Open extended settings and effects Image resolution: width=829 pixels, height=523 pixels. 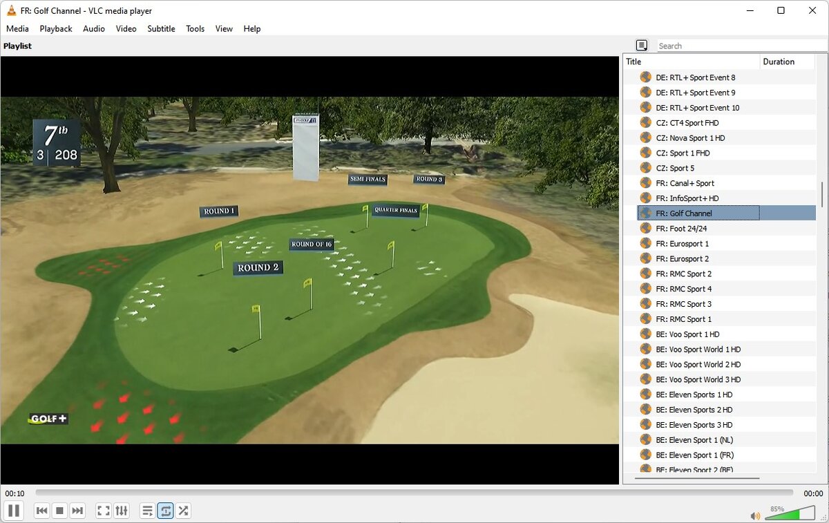122,511
